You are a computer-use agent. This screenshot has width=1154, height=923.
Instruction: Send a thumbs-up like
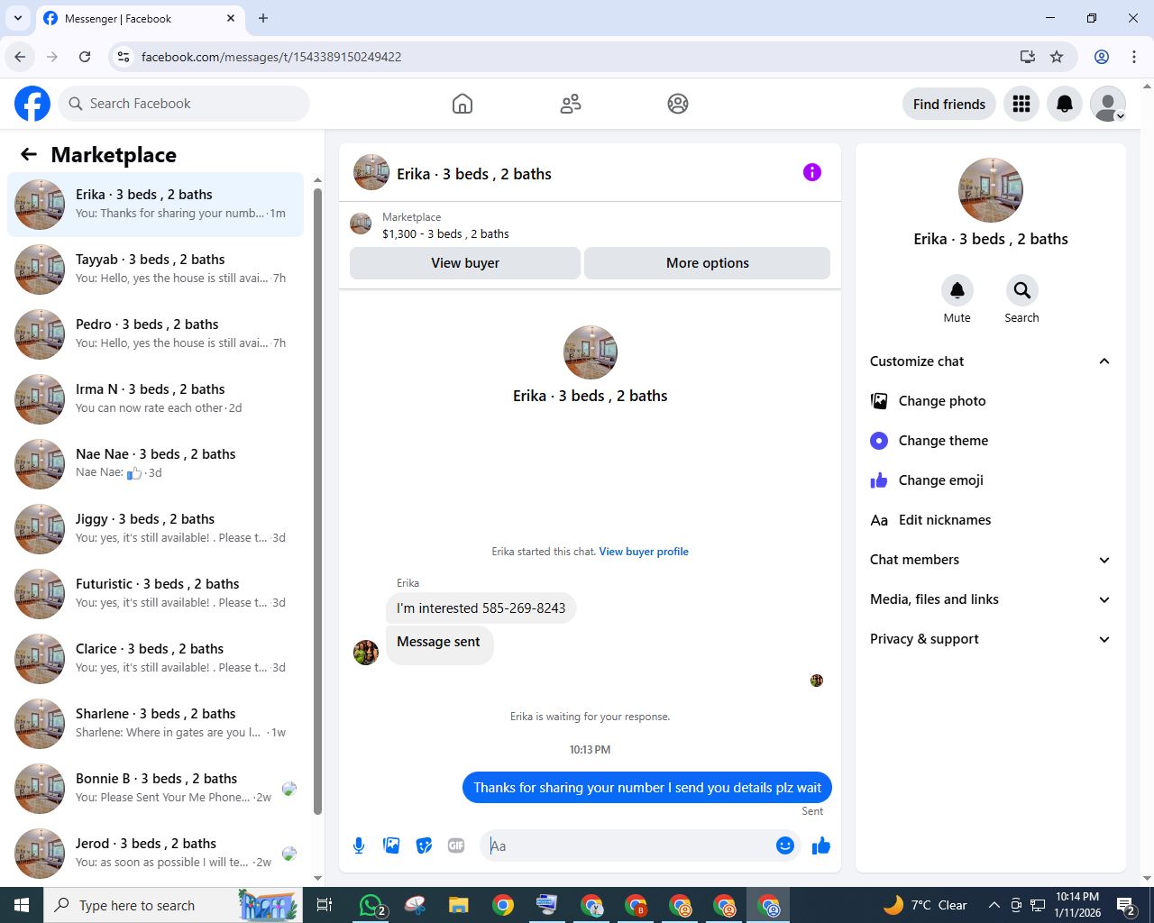[821, 845]
